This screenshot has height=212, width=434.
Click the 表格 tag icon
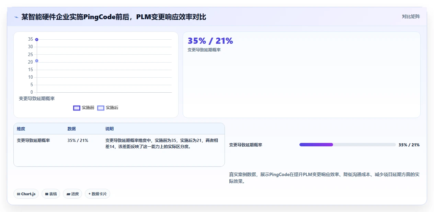47,194
